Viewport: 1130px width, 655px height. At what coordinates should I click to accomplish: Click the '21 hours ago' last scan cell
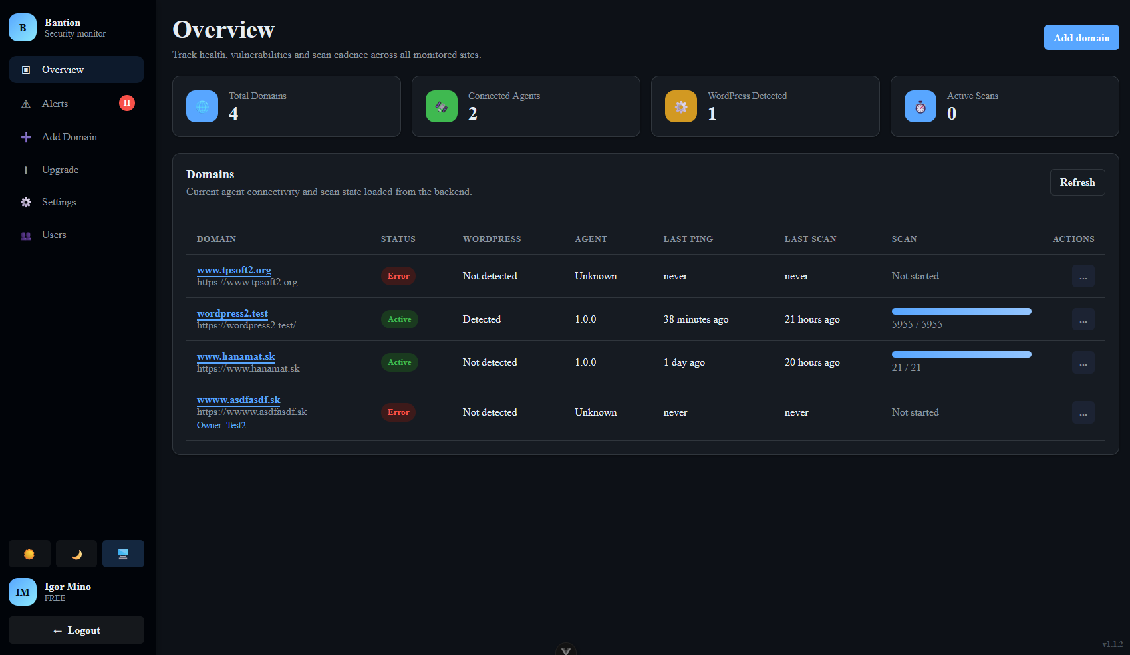(x=812, y=319)
